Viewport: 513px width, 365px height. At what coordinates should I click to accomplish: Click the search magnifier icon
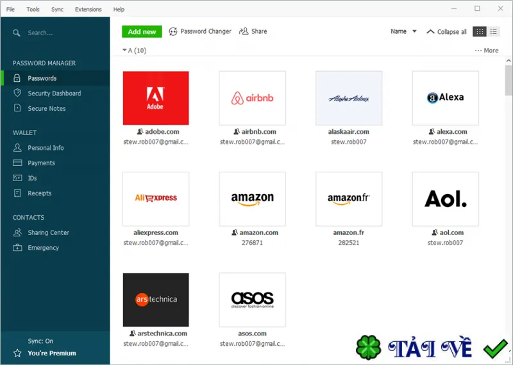17,33
